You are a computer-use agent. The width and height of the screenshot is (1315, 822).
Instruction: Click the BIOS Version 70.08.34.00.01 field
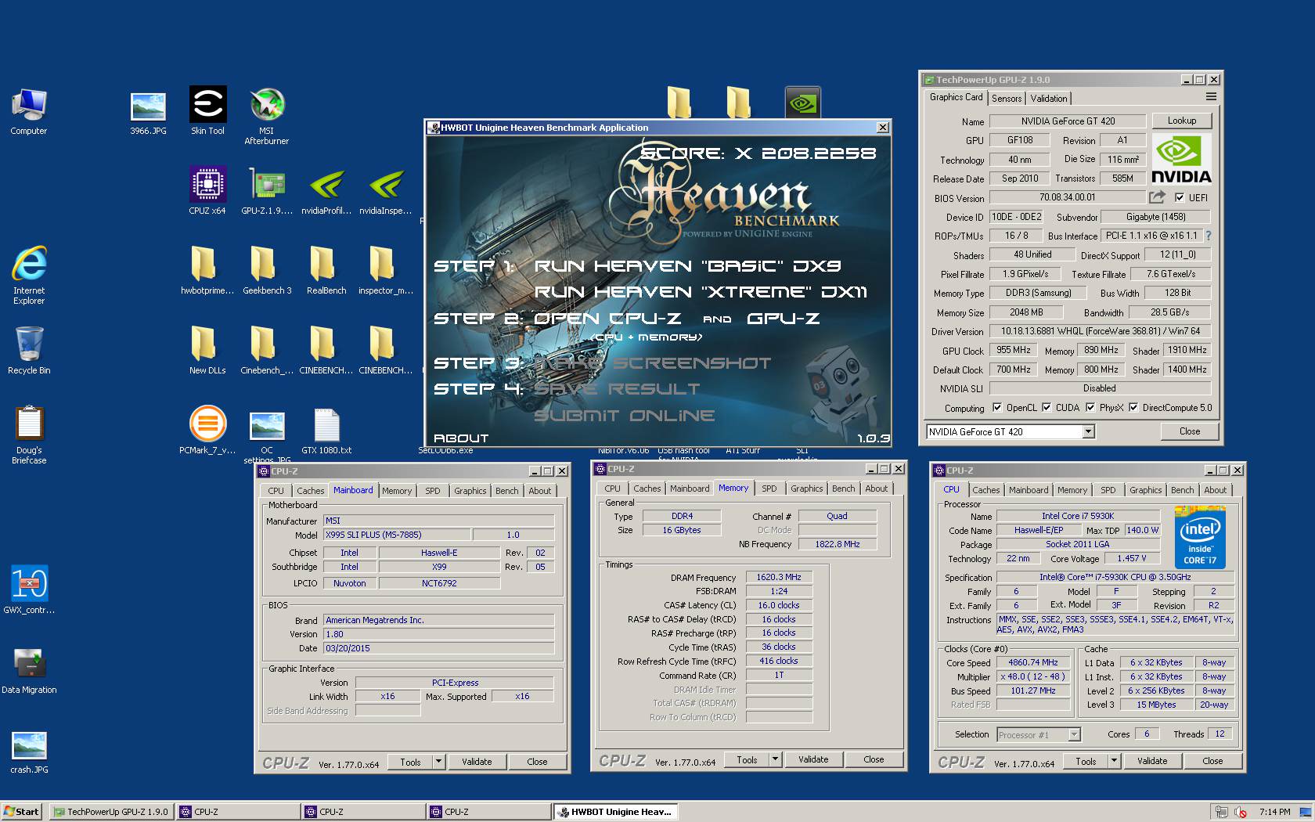click(x=1067, y=197)
